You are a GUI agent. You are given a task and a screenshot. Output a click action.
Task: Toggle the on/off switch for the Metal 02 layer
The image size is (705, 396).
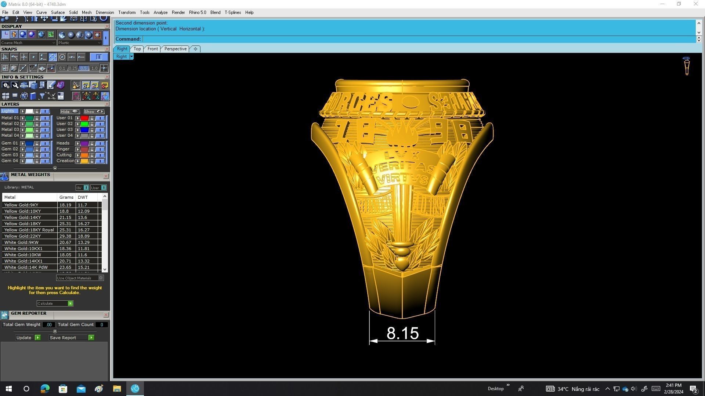[x=45, y=124]
